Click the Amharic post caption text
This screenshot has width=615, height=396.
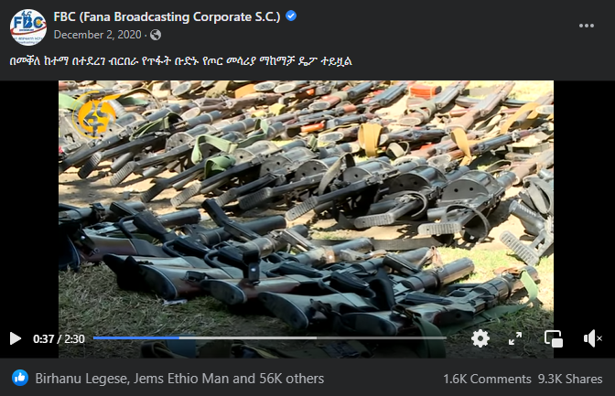[181, 61]
